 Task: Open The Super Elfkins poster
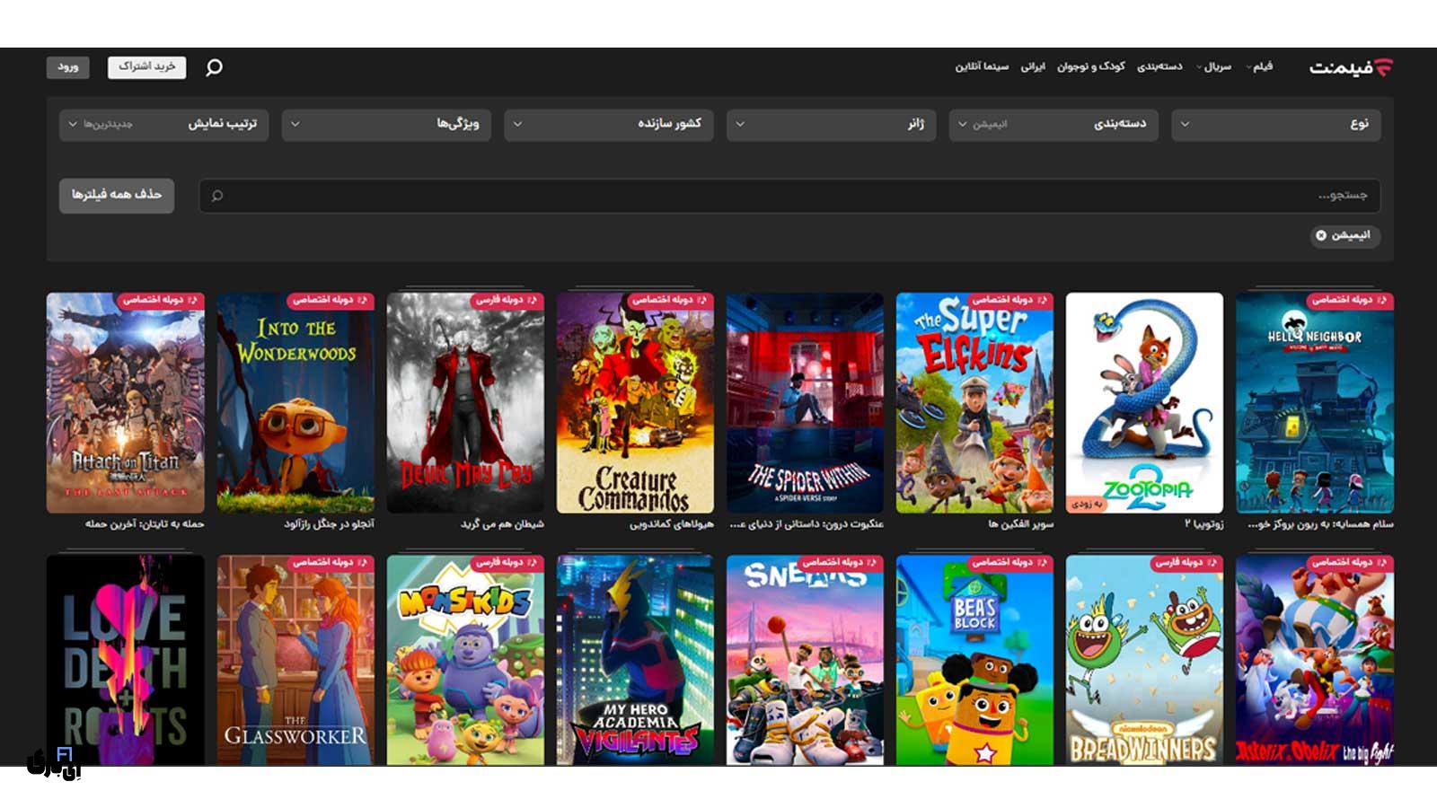[x=974, y=402]
